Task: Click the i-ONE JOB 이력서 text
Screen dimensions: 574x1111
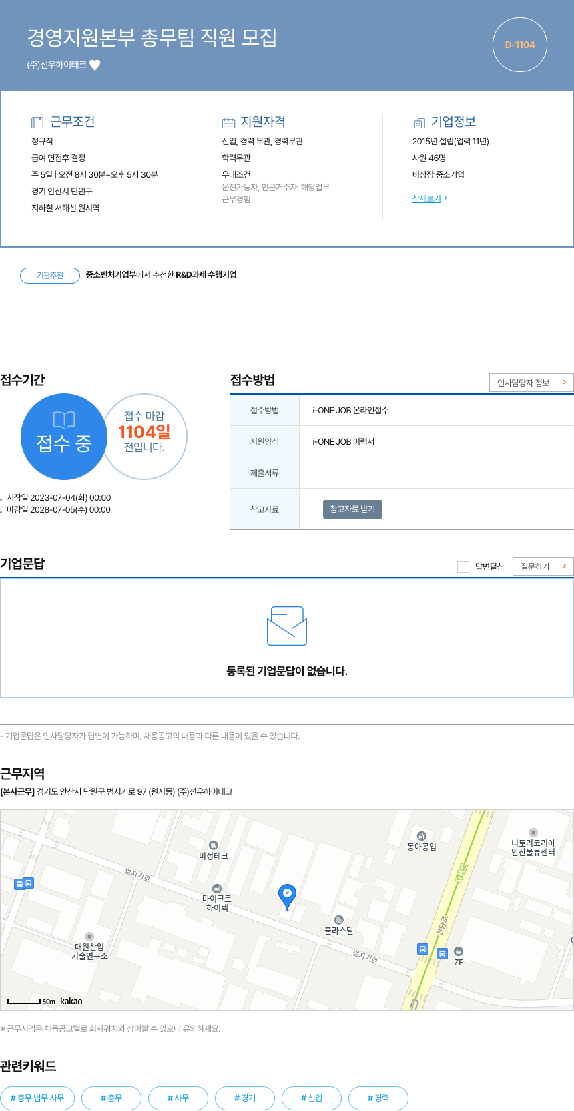Action: pyautogui.click(x=343, y=441)
